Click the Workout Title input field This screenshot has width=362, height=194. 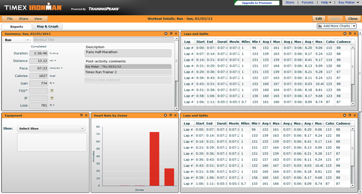coord(103,40)
